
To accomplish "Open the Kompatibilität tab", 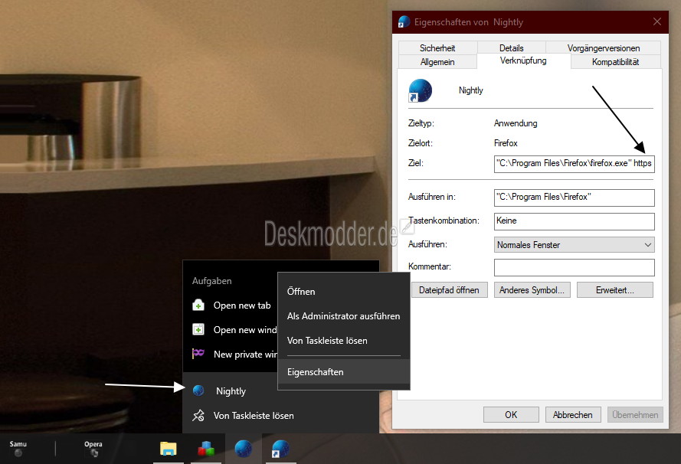I will 615,61.
